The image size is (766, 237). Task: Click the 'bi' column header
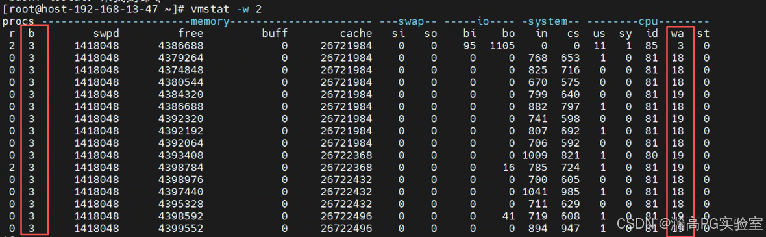tap(469, 34)
